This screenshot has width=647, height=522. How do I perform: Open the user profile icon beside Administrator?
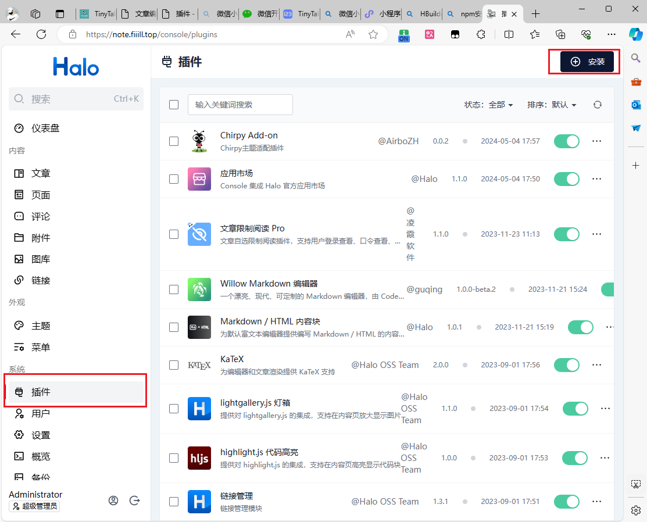point(113,500)
